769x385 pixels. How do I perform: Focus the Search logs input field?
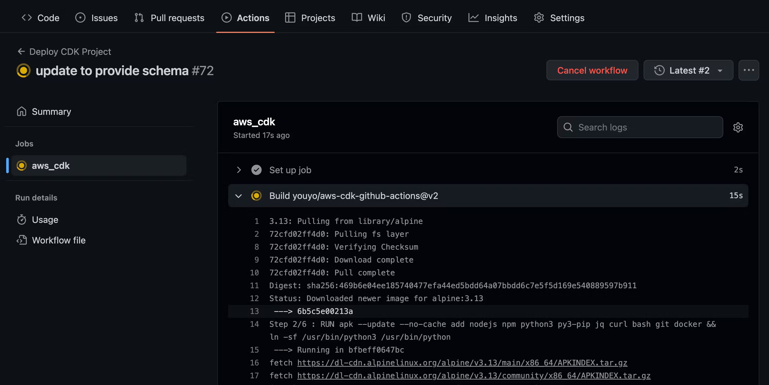[x=640, y=127]
